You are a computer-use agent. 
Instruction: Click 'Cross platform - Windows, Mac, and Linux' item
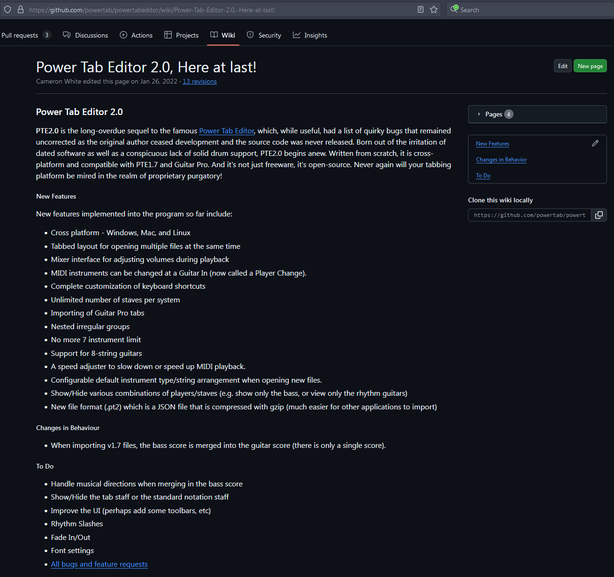click(x=121, y=233)
